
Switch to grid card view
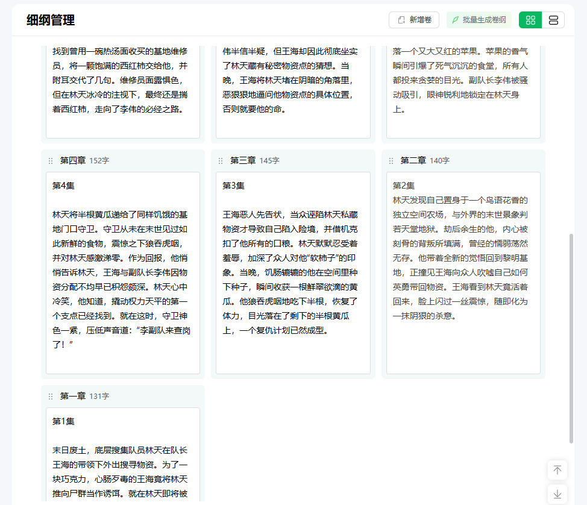click(x=530, y=20)
